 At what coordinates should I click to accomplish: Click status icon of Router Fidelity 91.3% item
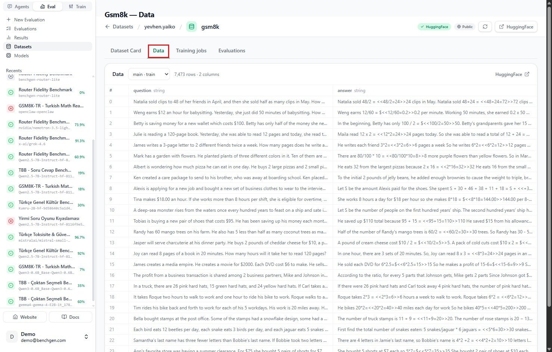coord(11,141)
